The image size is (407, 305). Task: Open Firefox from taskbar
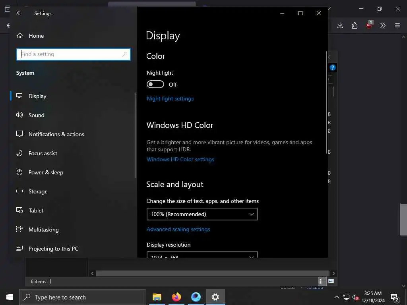click(176, 297)
